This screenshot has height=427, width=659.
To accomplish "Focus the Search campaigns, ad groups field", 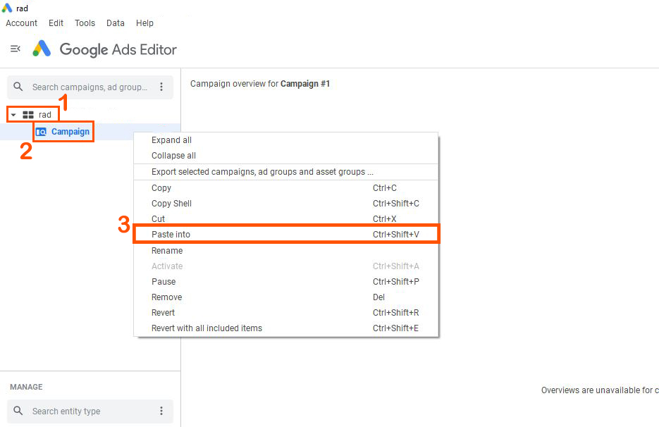I will (x=90, y=87).
